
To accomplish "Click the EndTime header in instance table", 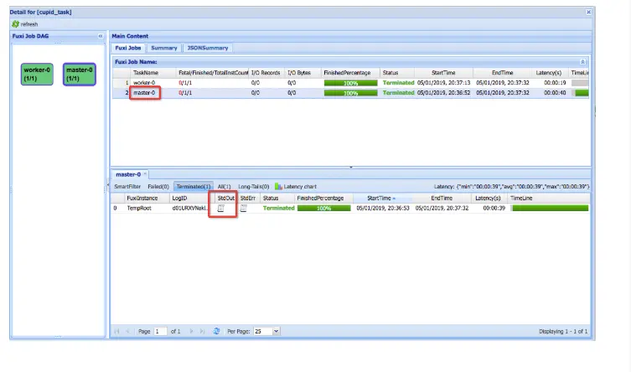I will click(x=442, y=199).
